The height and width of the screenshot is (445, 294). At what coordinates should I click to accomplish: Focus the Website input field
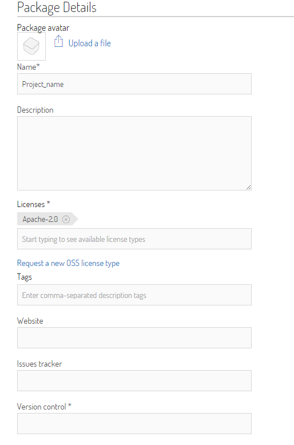134,337
